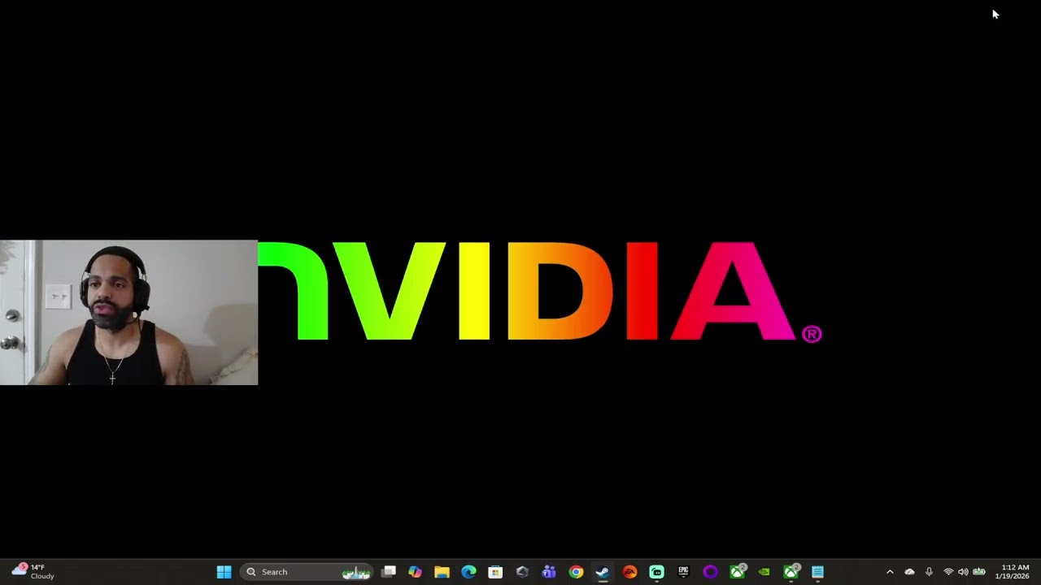The image size is (1041, 585).
Task: Open the volume control
Action: click(x=963, y=572)
